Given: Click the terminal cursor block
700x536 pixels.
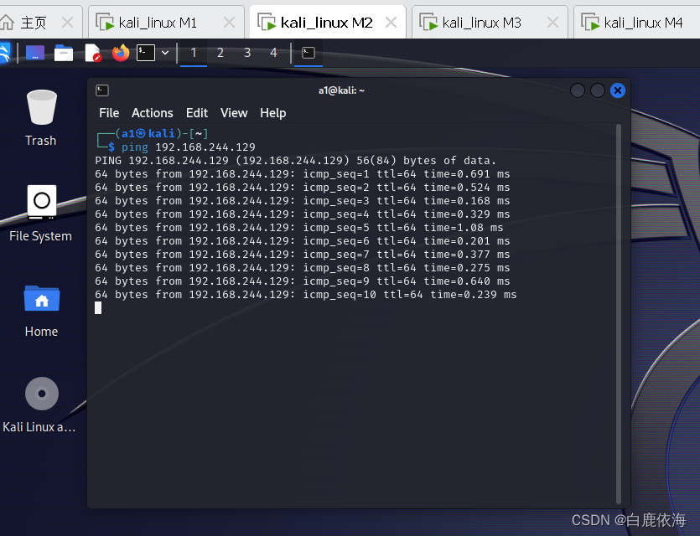Looking at the screenshot, I should coord(98,307).
